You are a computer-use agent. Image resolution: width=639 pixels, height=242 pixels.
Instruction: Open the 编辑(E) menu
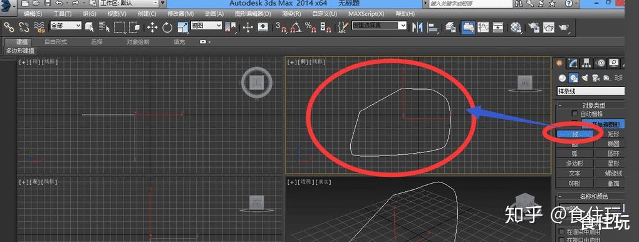33,13
